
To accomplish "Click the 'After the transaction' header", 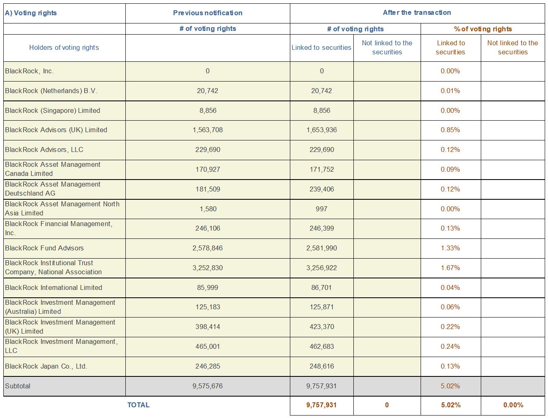I will click(417, 13).
